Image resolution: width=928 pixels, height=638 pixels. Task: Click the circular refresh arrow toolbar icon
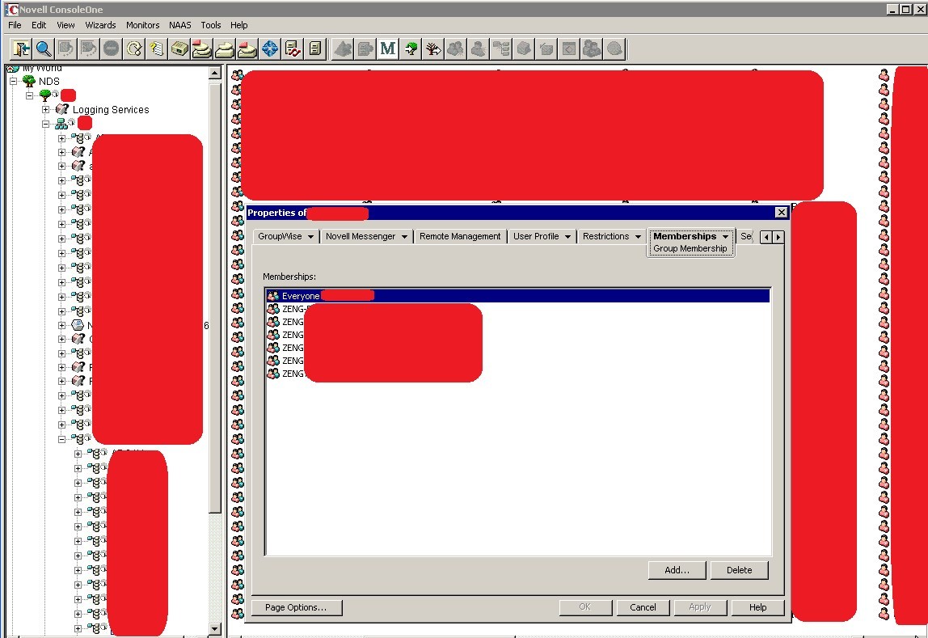tap(133, 49)
